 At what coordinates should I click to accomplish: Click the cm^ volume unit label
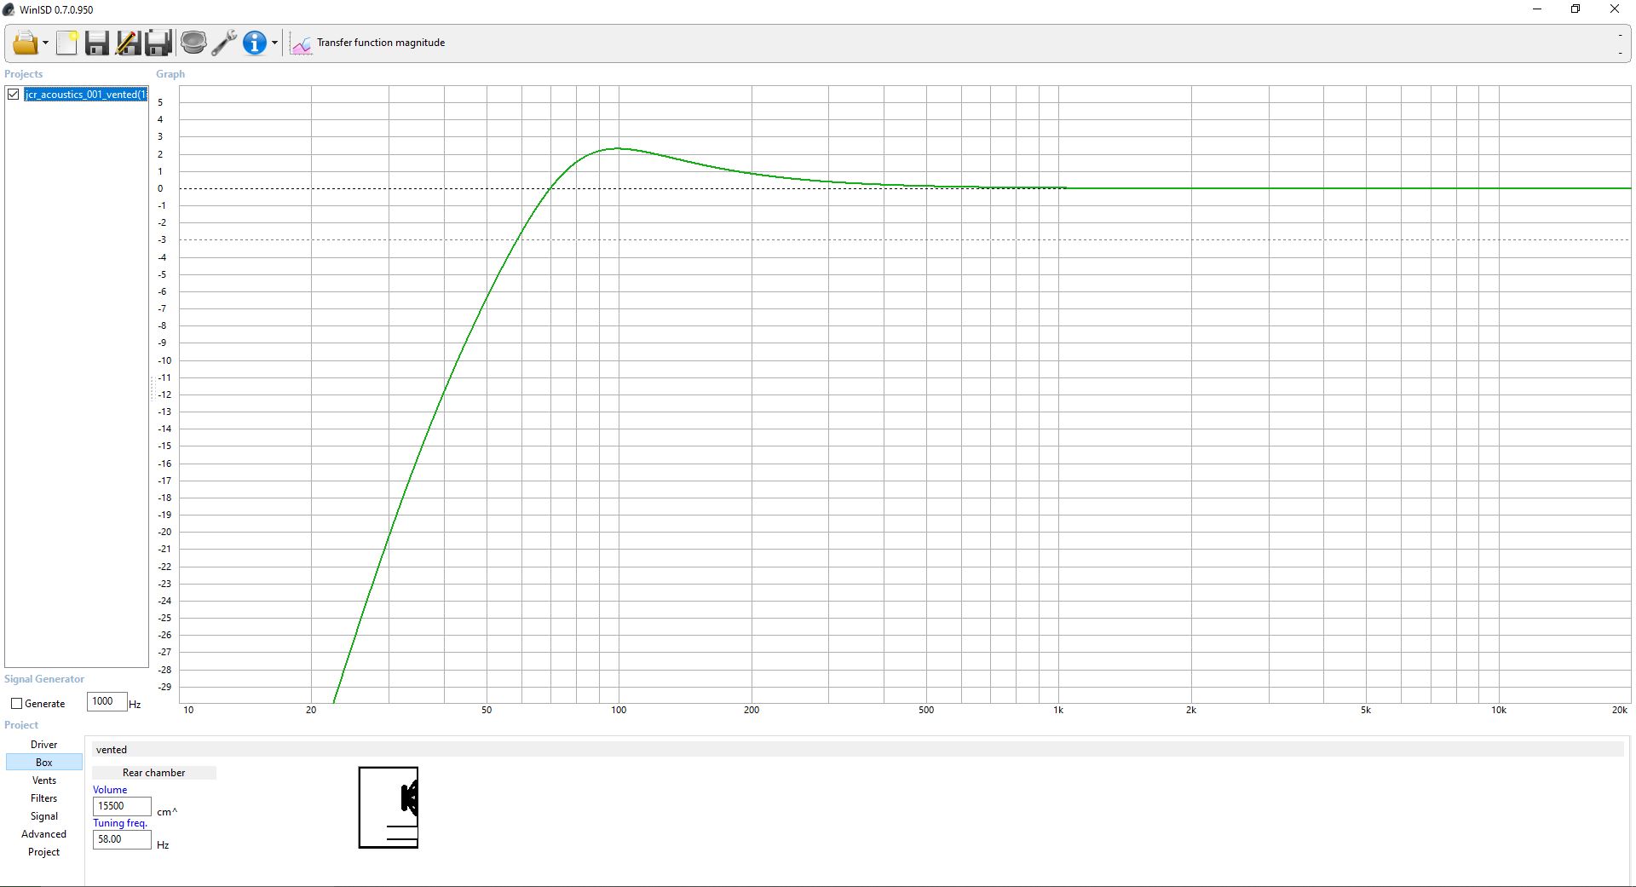[x=167, y=812]
